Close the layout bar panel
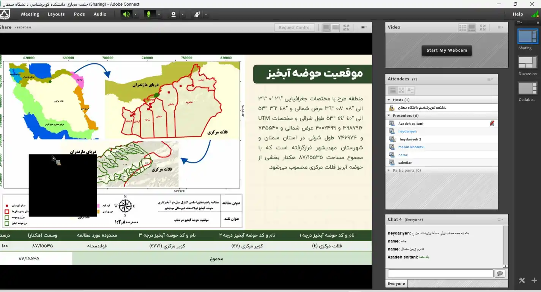 click(538, 23)
